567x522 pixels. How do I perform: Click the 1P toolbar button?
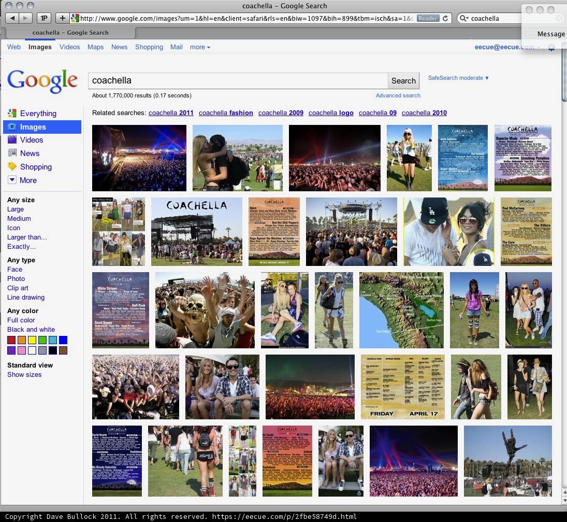[44, 18]
